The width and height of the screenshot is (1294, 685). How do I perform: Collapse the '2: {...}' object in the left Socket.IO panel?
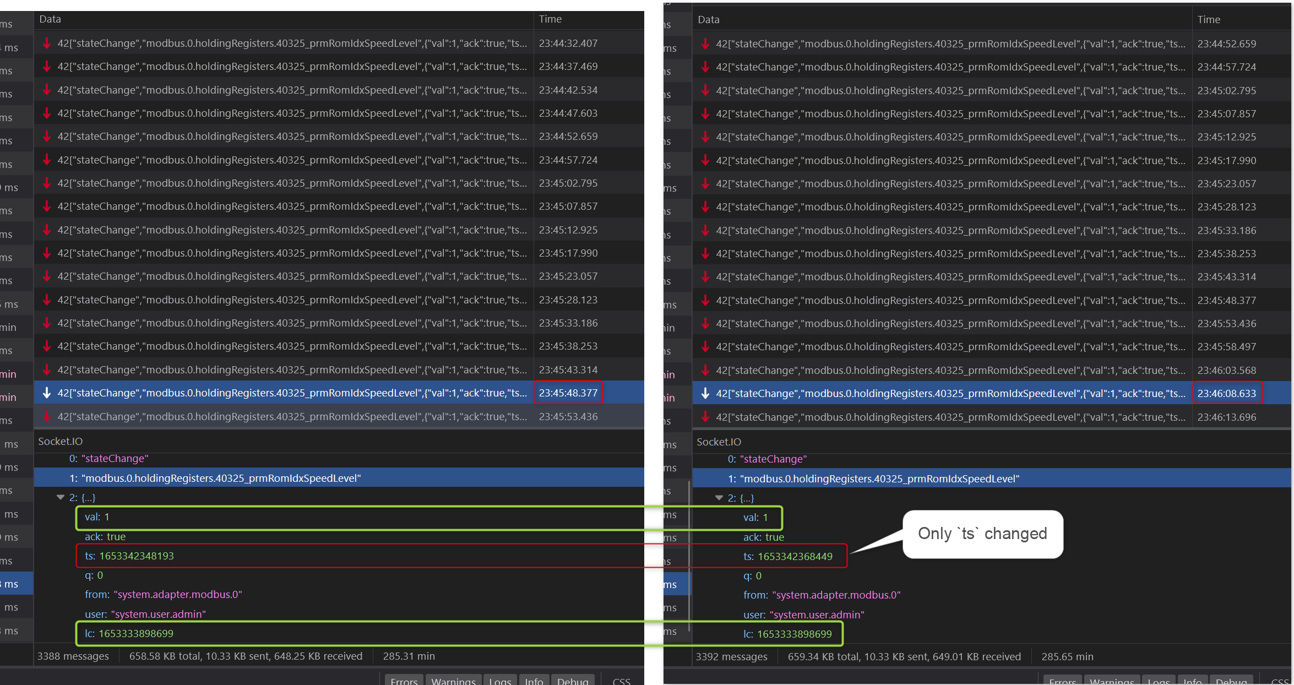point(61,497)
